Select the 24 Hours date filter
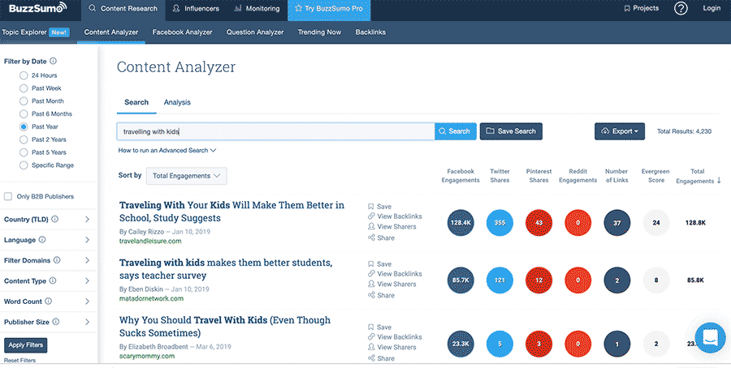 [24, 75]
